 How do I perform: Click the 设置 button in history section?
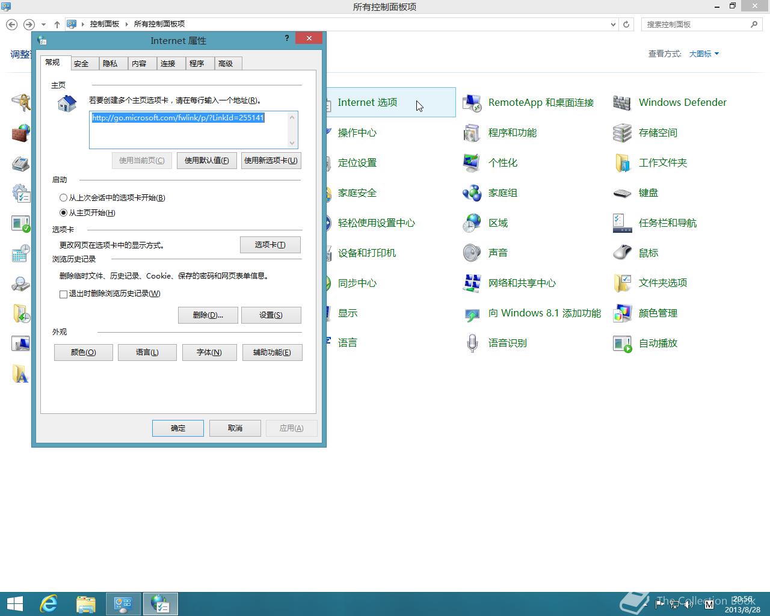pos(271,315)
